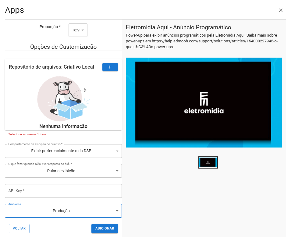The image size is (291, 242).
Task: Click the Proporção * label
Action: (x=50, y=27)
